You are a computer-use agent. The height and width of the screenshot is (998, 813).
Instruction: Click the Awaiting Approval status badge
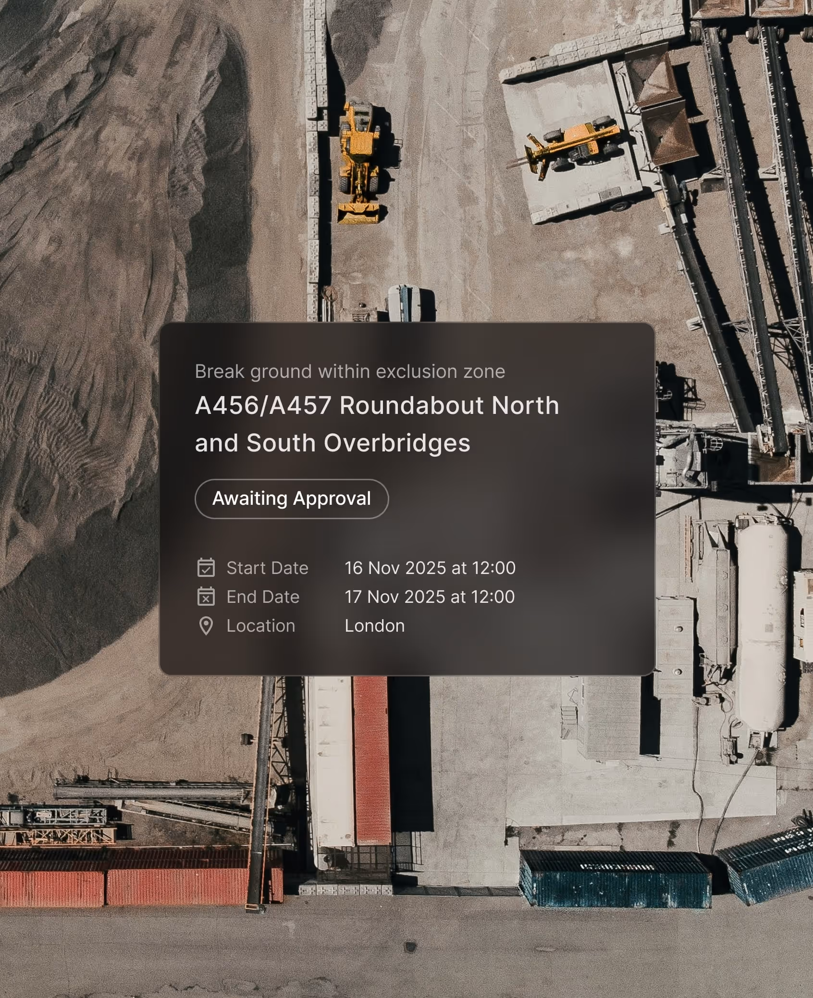coord(292,499)
